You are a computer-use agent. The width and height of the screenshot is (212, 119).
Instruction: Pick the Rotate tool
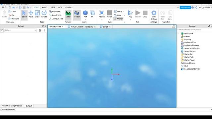(44, 14)
